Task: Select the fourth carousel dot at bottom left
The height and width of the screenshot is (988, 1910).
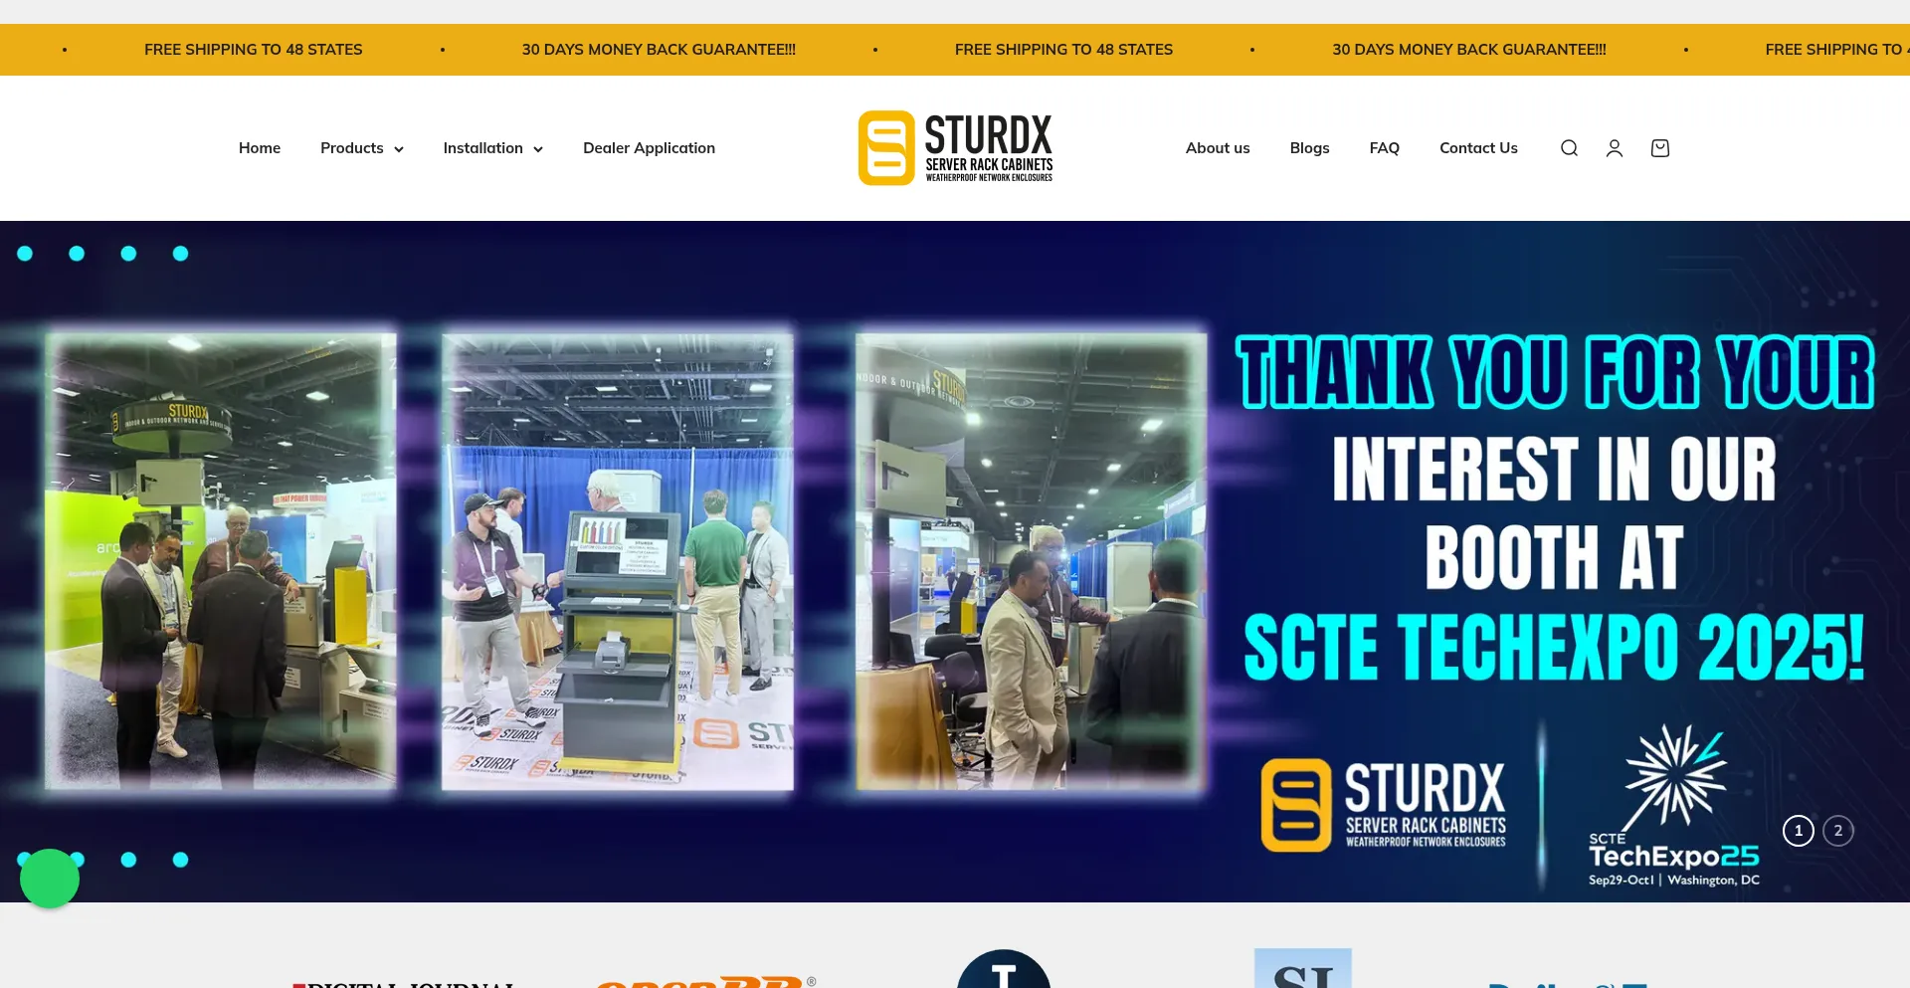Action: point(180,859)
